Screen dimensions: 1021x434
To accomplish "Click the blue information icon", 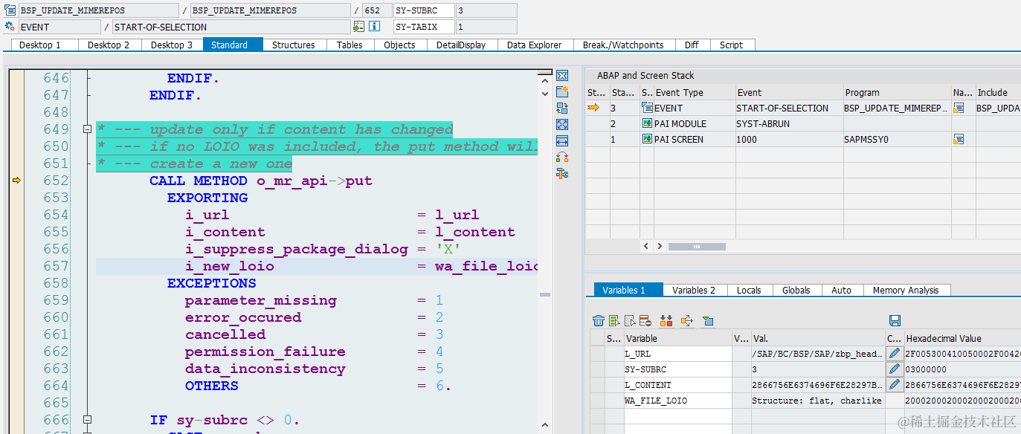I will [375, 27].
